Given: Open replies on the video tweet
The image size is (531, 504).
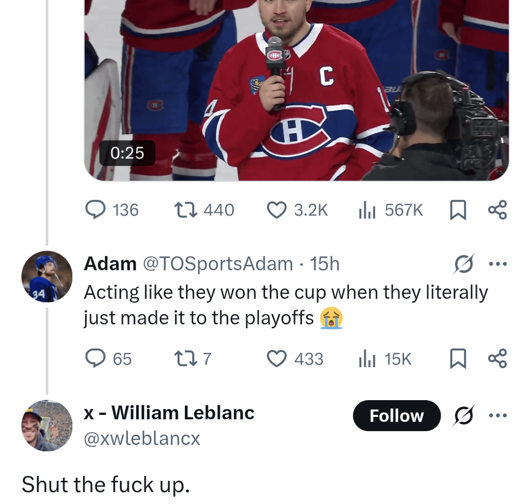Looking at the screenshot, I should pos(96,209).
